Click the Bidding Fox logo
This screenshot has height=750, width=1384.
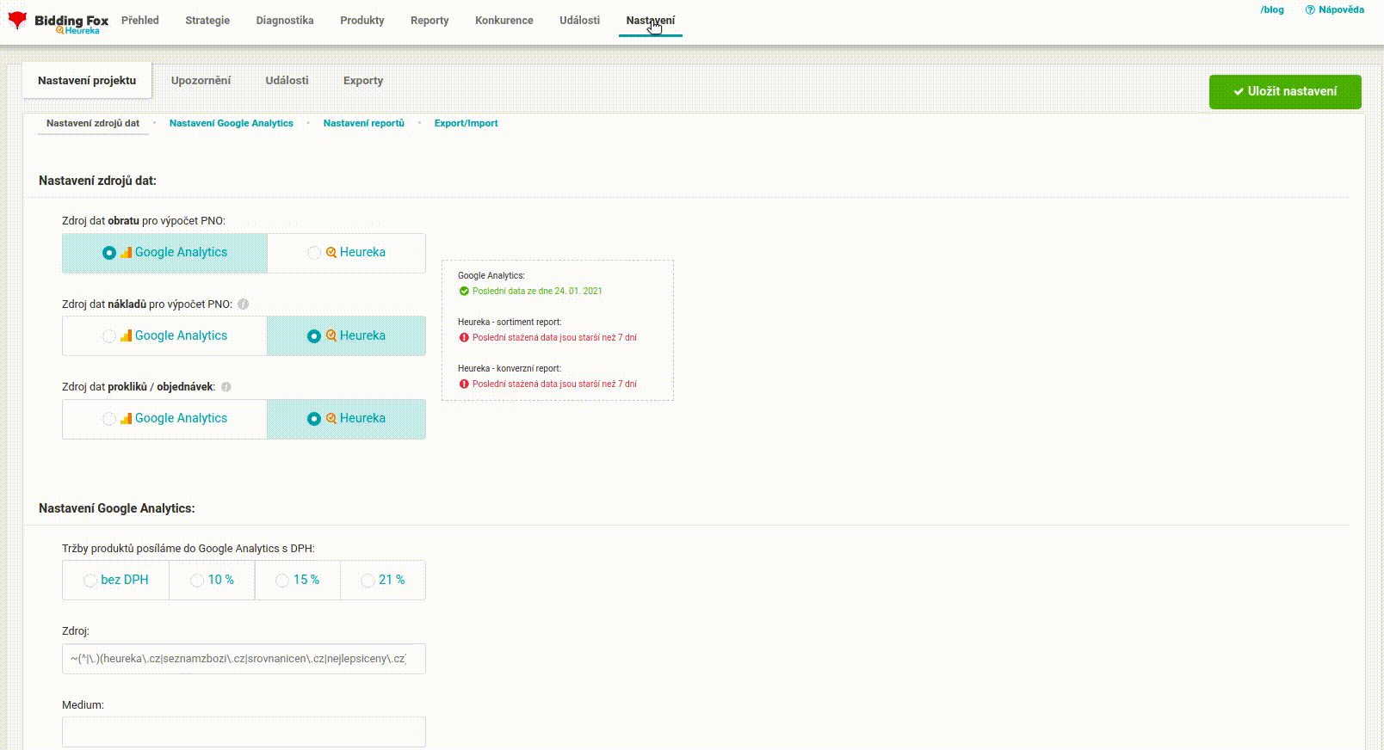pyautogui.click(x=58, y=22)
